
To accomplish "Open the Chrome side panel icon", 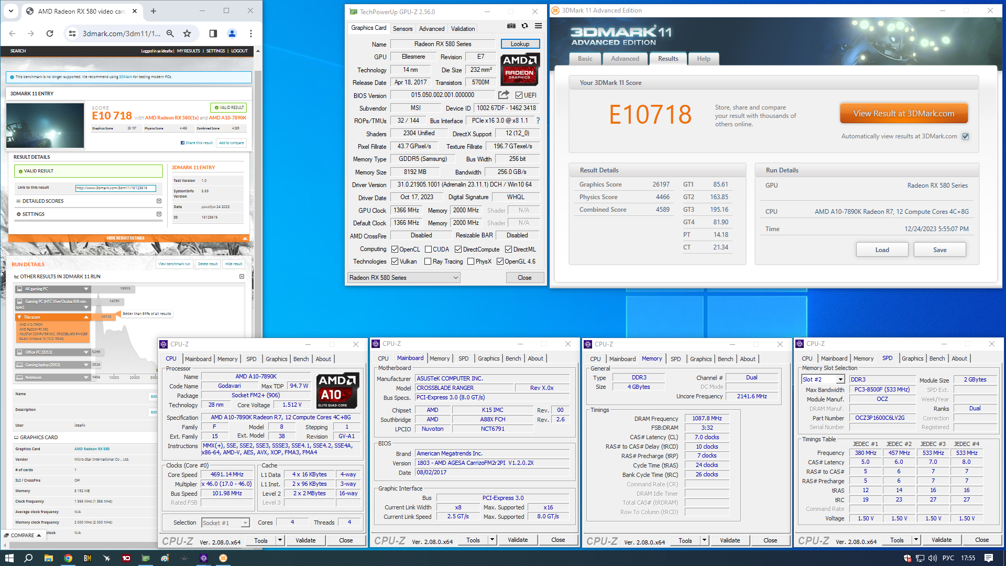I will pos(213,34).
